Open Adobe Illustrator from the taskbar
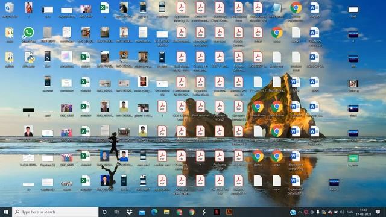The width and height of the screenshot is (386, 217). (229, 212)
